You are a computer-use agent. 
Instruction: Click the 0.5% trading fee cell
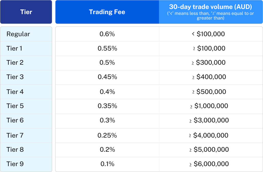107,62
